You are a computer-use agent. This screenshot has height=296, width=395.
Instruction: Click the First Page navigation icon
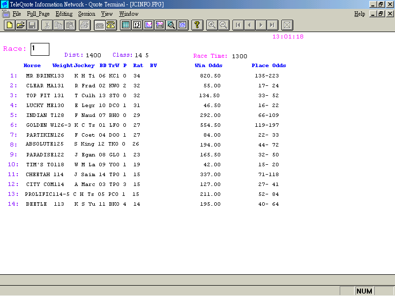point(238,25)
